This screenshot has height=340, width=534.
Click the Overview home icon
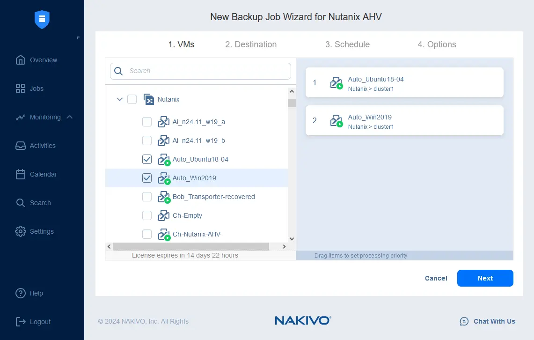(x=21, y=60)
